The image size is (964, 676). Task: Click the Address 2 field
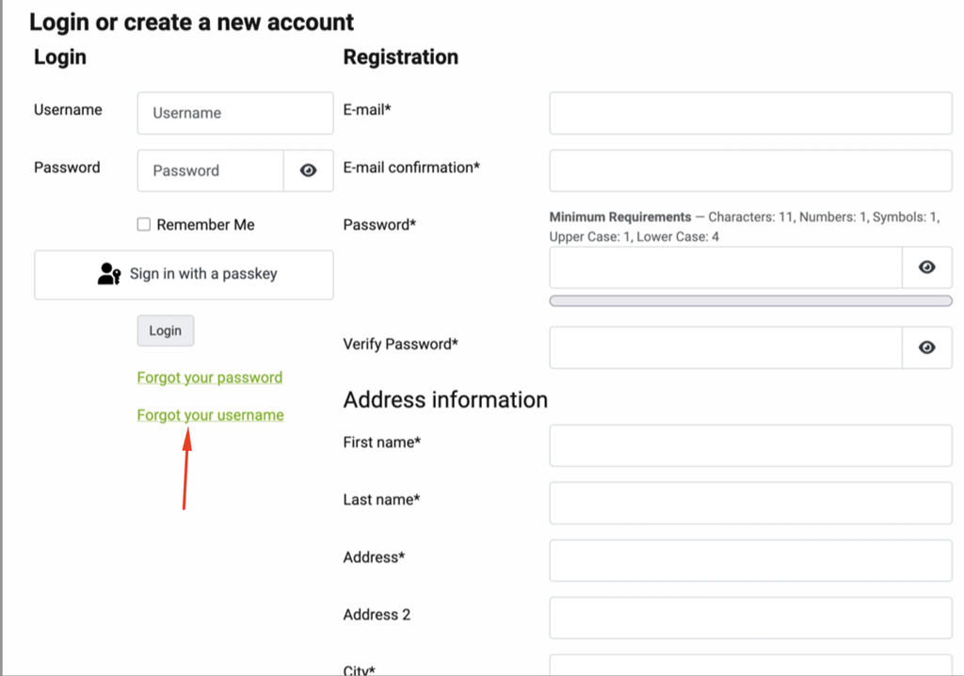pyautogui.click(x=750, y=618)
